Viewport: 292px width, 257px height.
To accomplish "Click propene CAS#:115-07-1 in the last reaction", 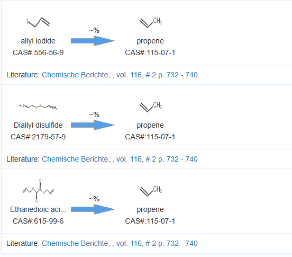I will click(x=150, y=221).
